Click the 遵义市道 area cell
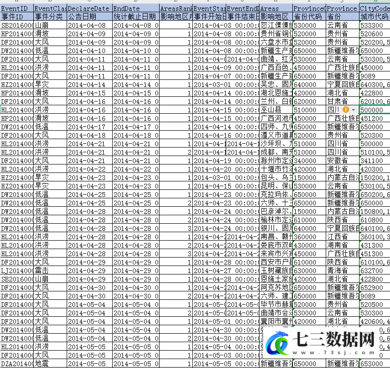The width and height of the screenshot is (390, 368). click(x=276, y=135)
